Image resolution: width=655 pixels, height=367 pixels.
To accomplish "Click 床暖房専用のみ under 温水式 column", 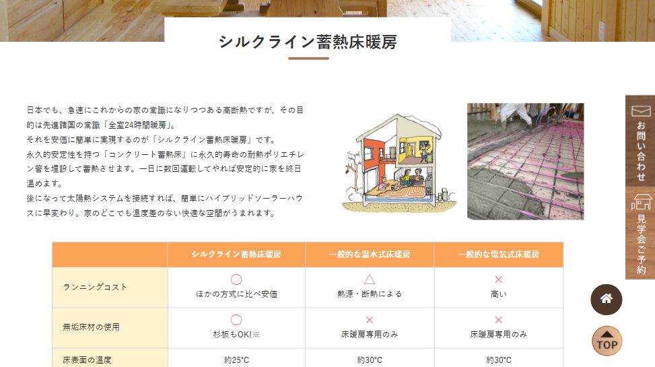I will [x=370, y=335].
